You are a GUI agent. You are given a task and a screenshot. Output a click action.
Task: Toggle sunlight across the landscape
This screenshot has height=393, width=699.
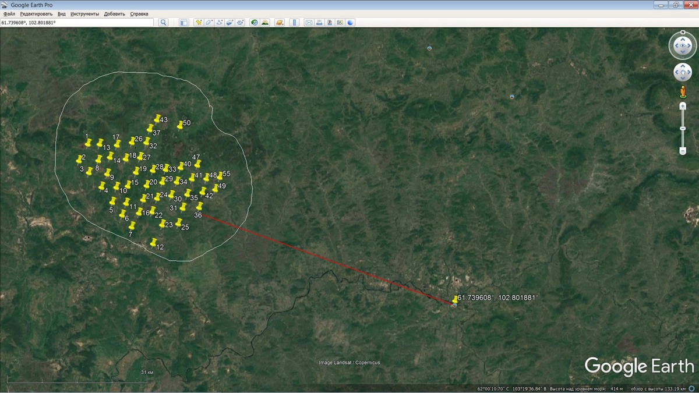pyautogui.click(x=265, y=22)
